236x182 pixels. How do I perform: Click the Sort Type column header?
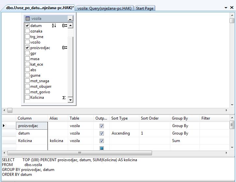124,118
